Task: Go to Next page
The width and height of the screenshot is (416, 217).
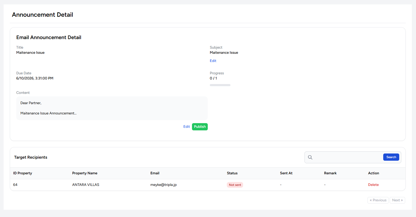Action: tap(397, 200)
